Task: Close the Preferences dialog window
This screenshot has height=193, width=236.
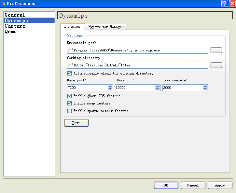Action: coord(232,3)
